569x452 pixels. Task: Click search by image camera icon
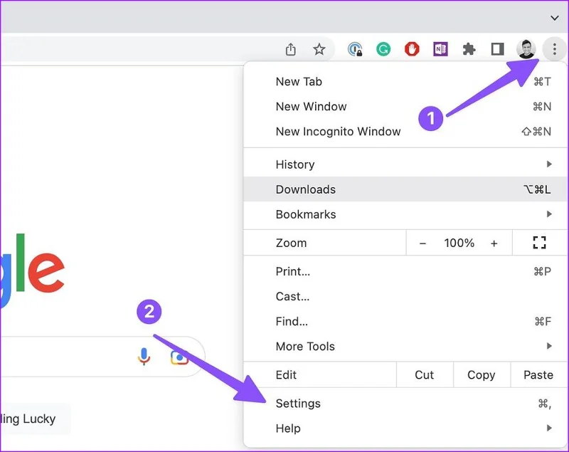[x=179, y=357]
